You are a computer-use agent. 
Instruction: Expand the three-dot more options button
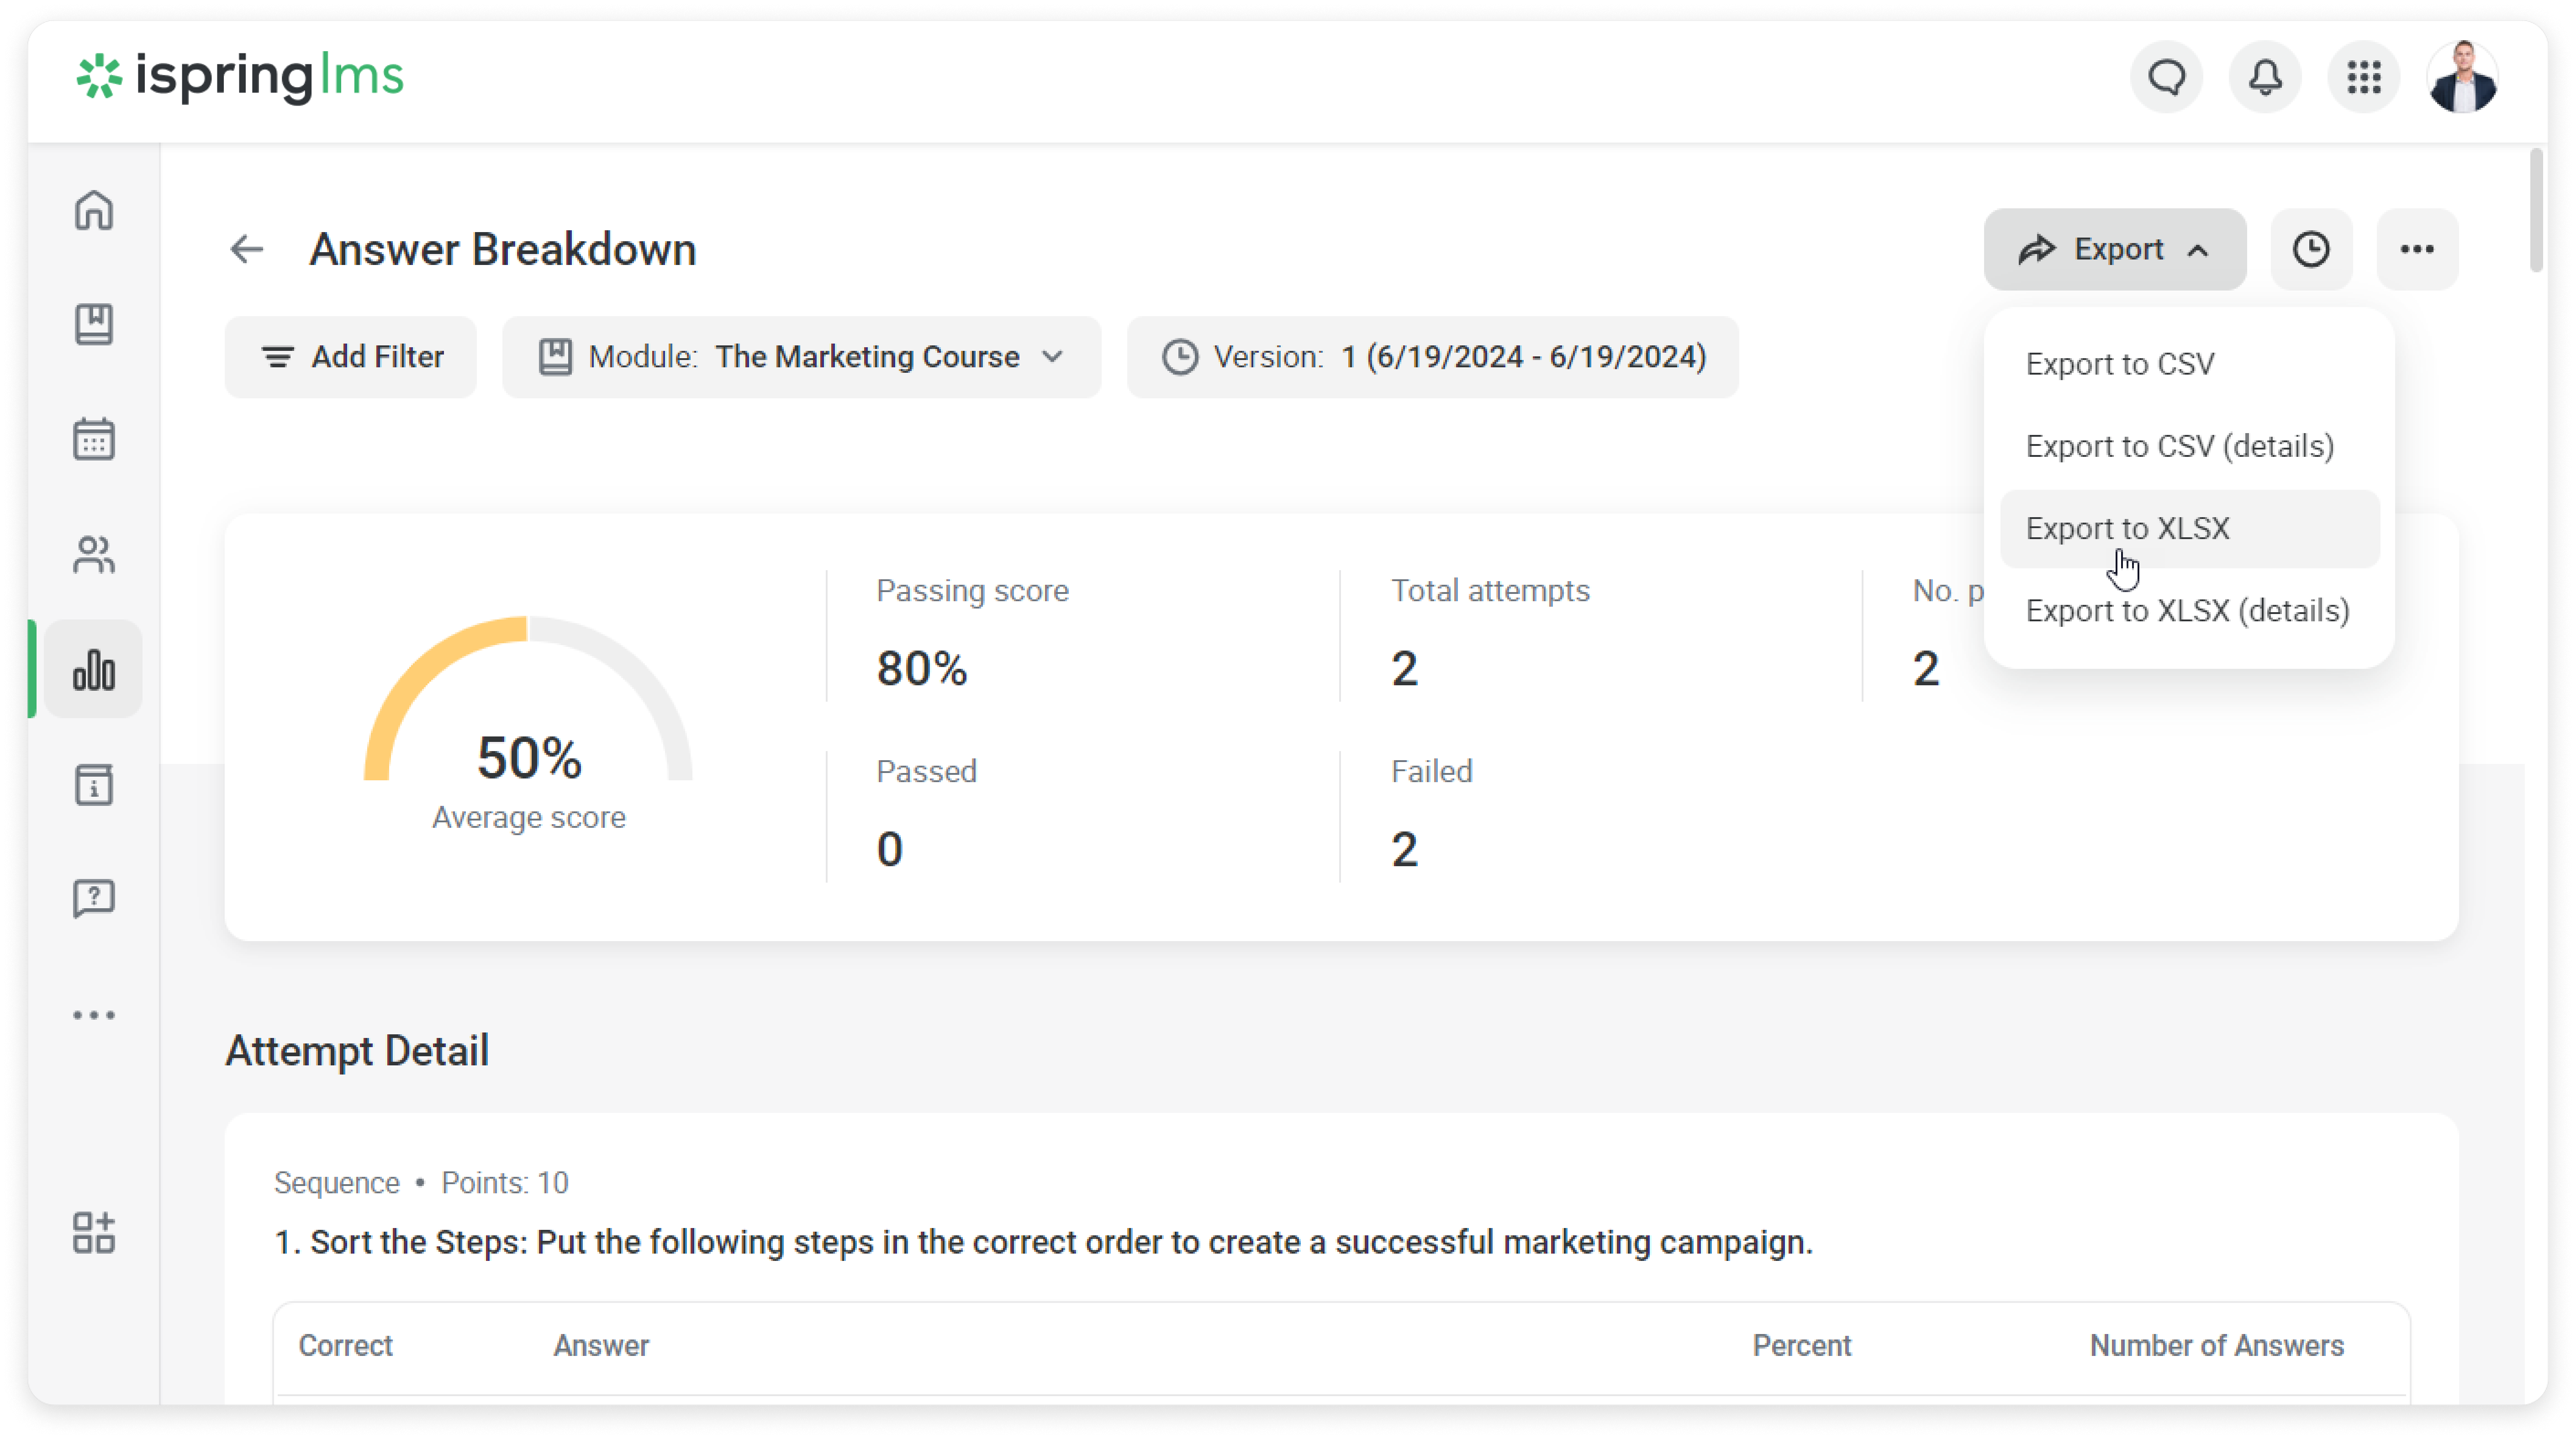[2417, 250]
